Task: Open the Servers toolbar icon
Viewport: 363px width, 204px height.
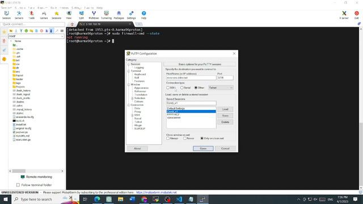Action: pos(19,15)
